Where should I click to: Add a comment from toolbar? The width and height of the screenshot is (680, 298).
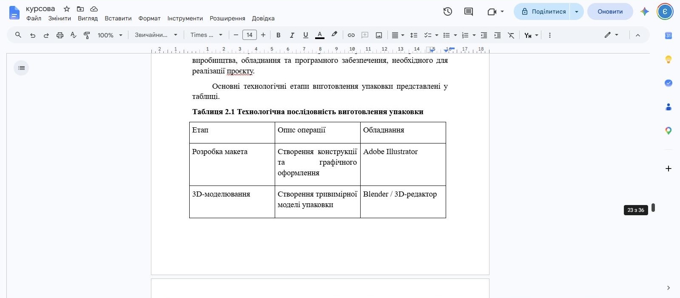(365, 35)
